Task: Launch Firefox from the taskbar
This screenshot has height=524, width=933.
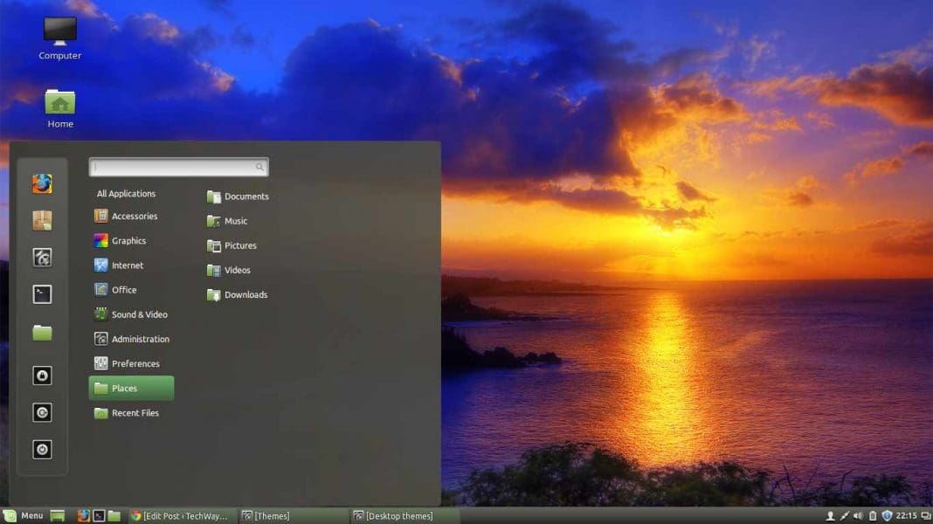Action: [x=84, y=515]
